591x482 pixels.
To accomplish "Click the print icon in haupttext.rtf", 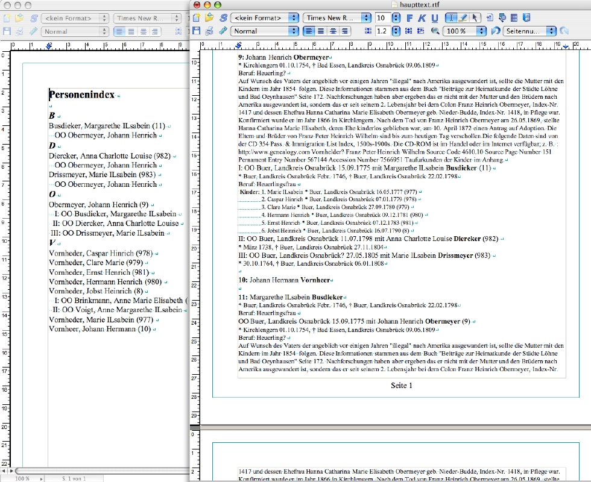I will 209,31.
